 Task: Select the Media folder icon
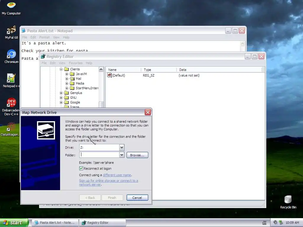pyautogui.click(x=72, y=83)
